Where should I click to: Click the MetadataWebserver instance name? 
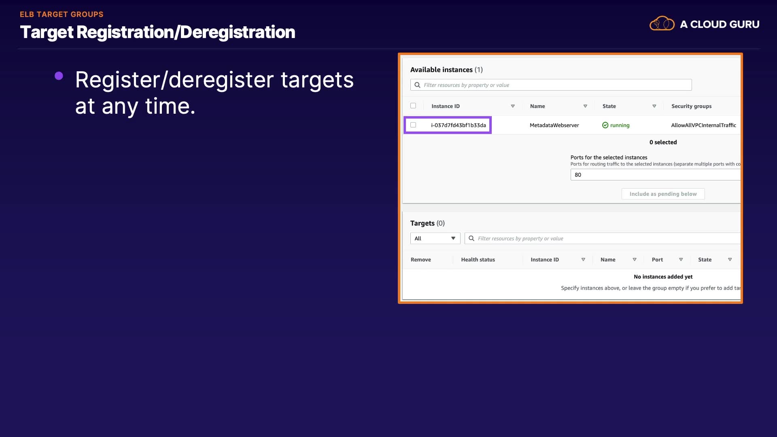pos(554,125)
